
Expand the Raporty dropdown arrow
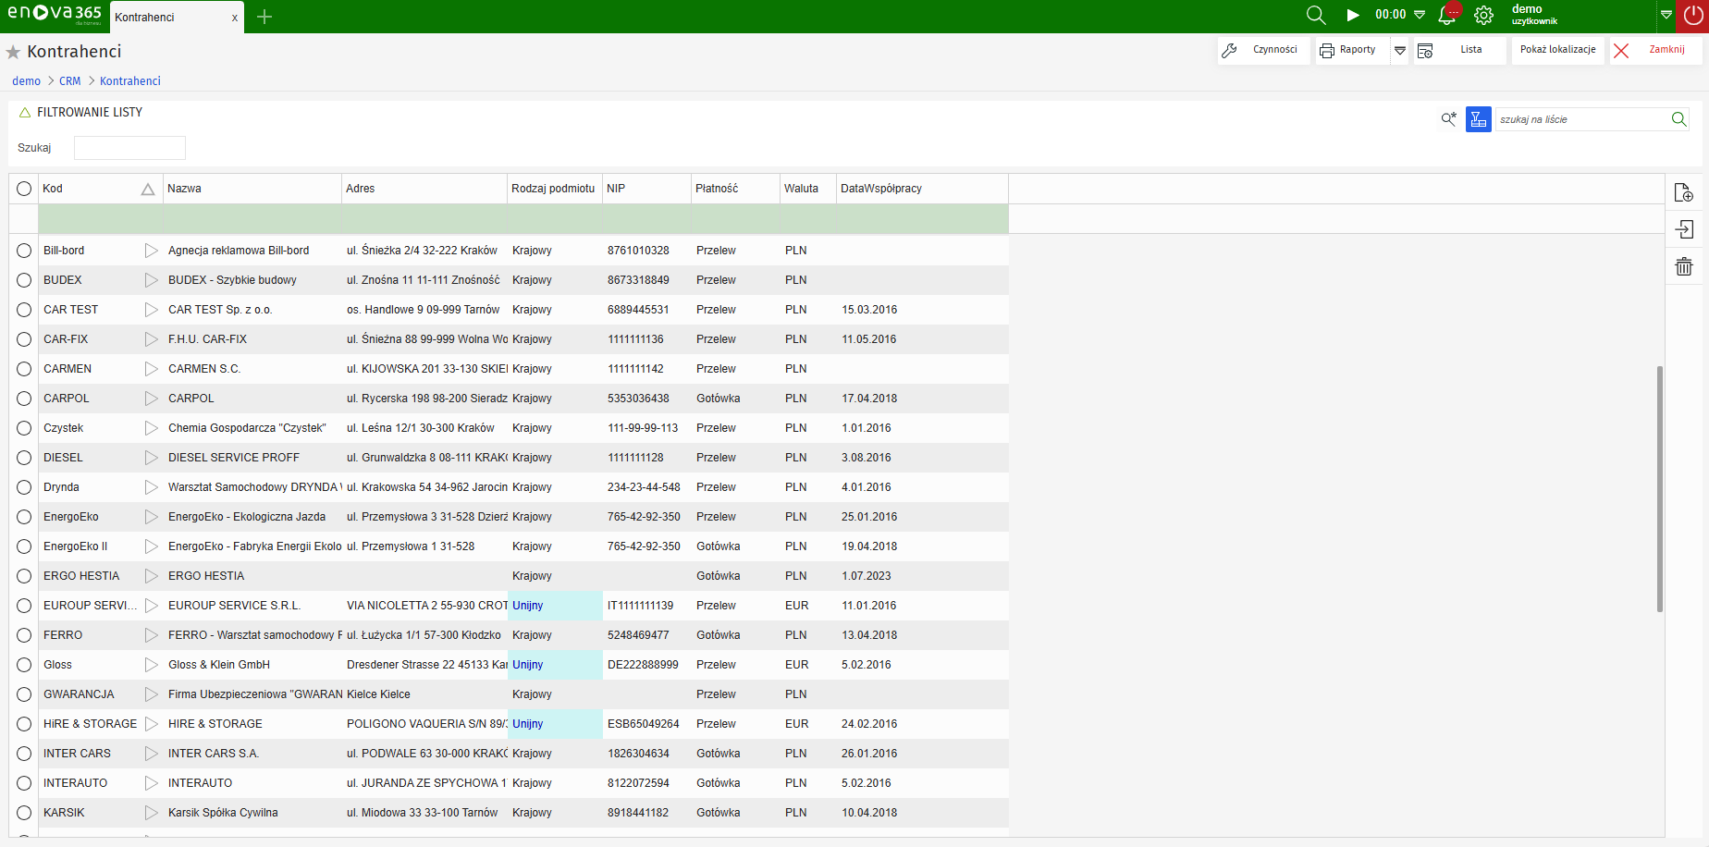tap(1400, 51)
